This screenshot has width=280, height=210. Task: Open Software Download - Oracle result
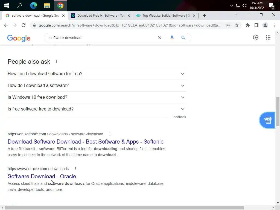coord(42,176)
